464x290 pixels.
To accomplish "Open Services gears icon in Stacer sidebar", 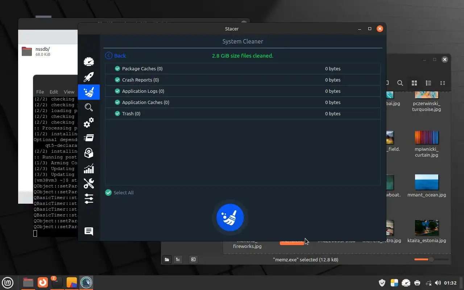I will [89, 123].
